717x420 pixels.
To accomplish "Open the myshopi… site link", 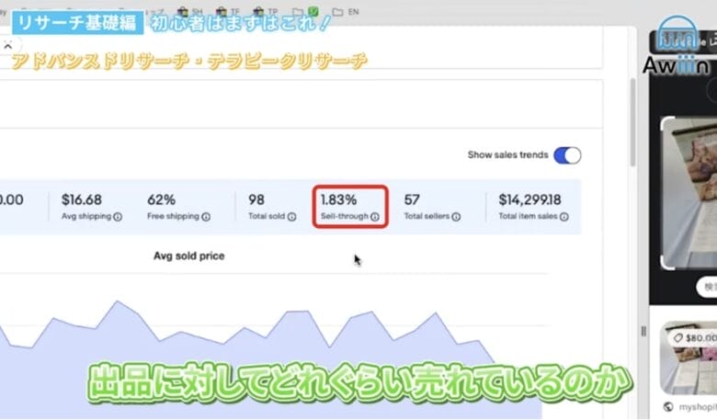I will (x=698, y=407).
